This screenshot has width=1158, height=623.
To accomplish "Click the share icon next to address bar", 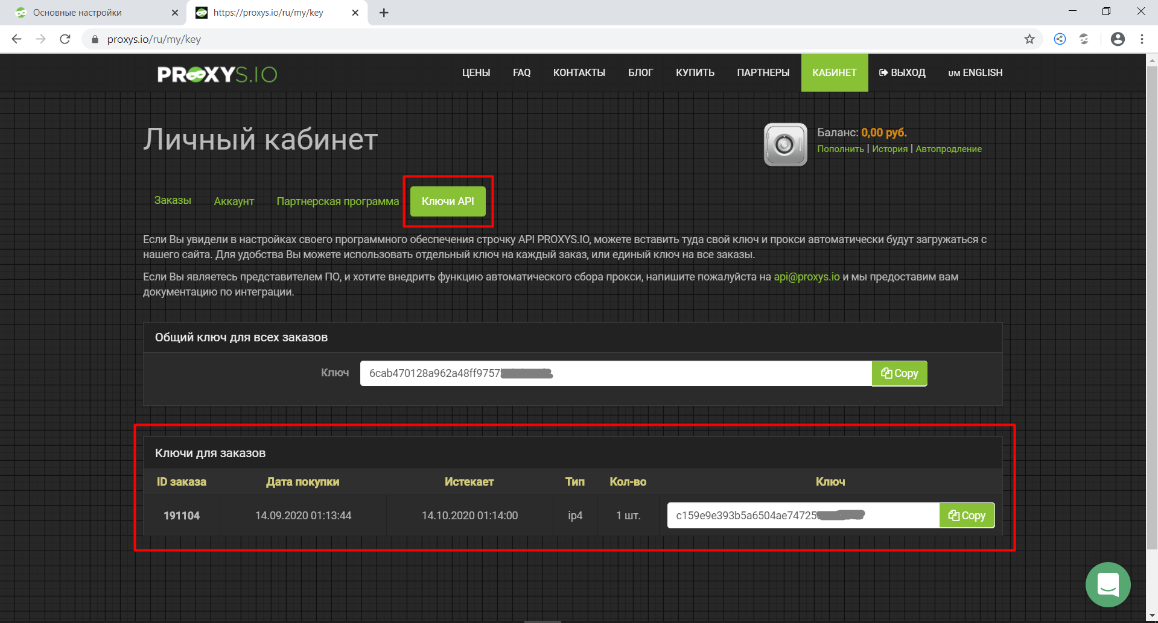I will point(1059,39).
